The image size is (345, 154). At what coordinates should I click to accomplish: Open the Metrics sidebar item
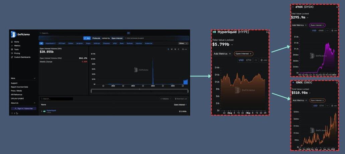click(17, 45)
